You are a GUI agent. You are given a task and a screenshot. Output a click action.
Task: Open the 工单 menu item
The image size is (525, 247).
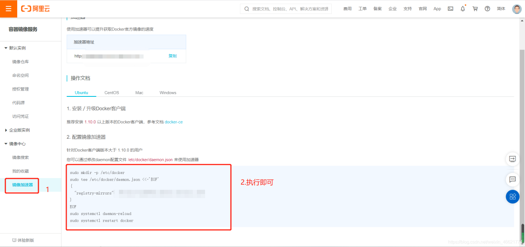pos(363,8)
